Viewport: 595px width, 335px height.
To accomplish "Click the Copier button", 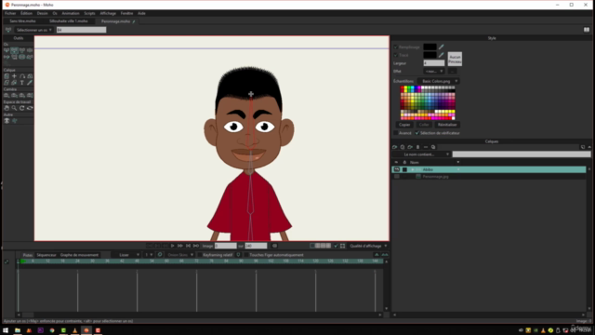I will [404, 125].
